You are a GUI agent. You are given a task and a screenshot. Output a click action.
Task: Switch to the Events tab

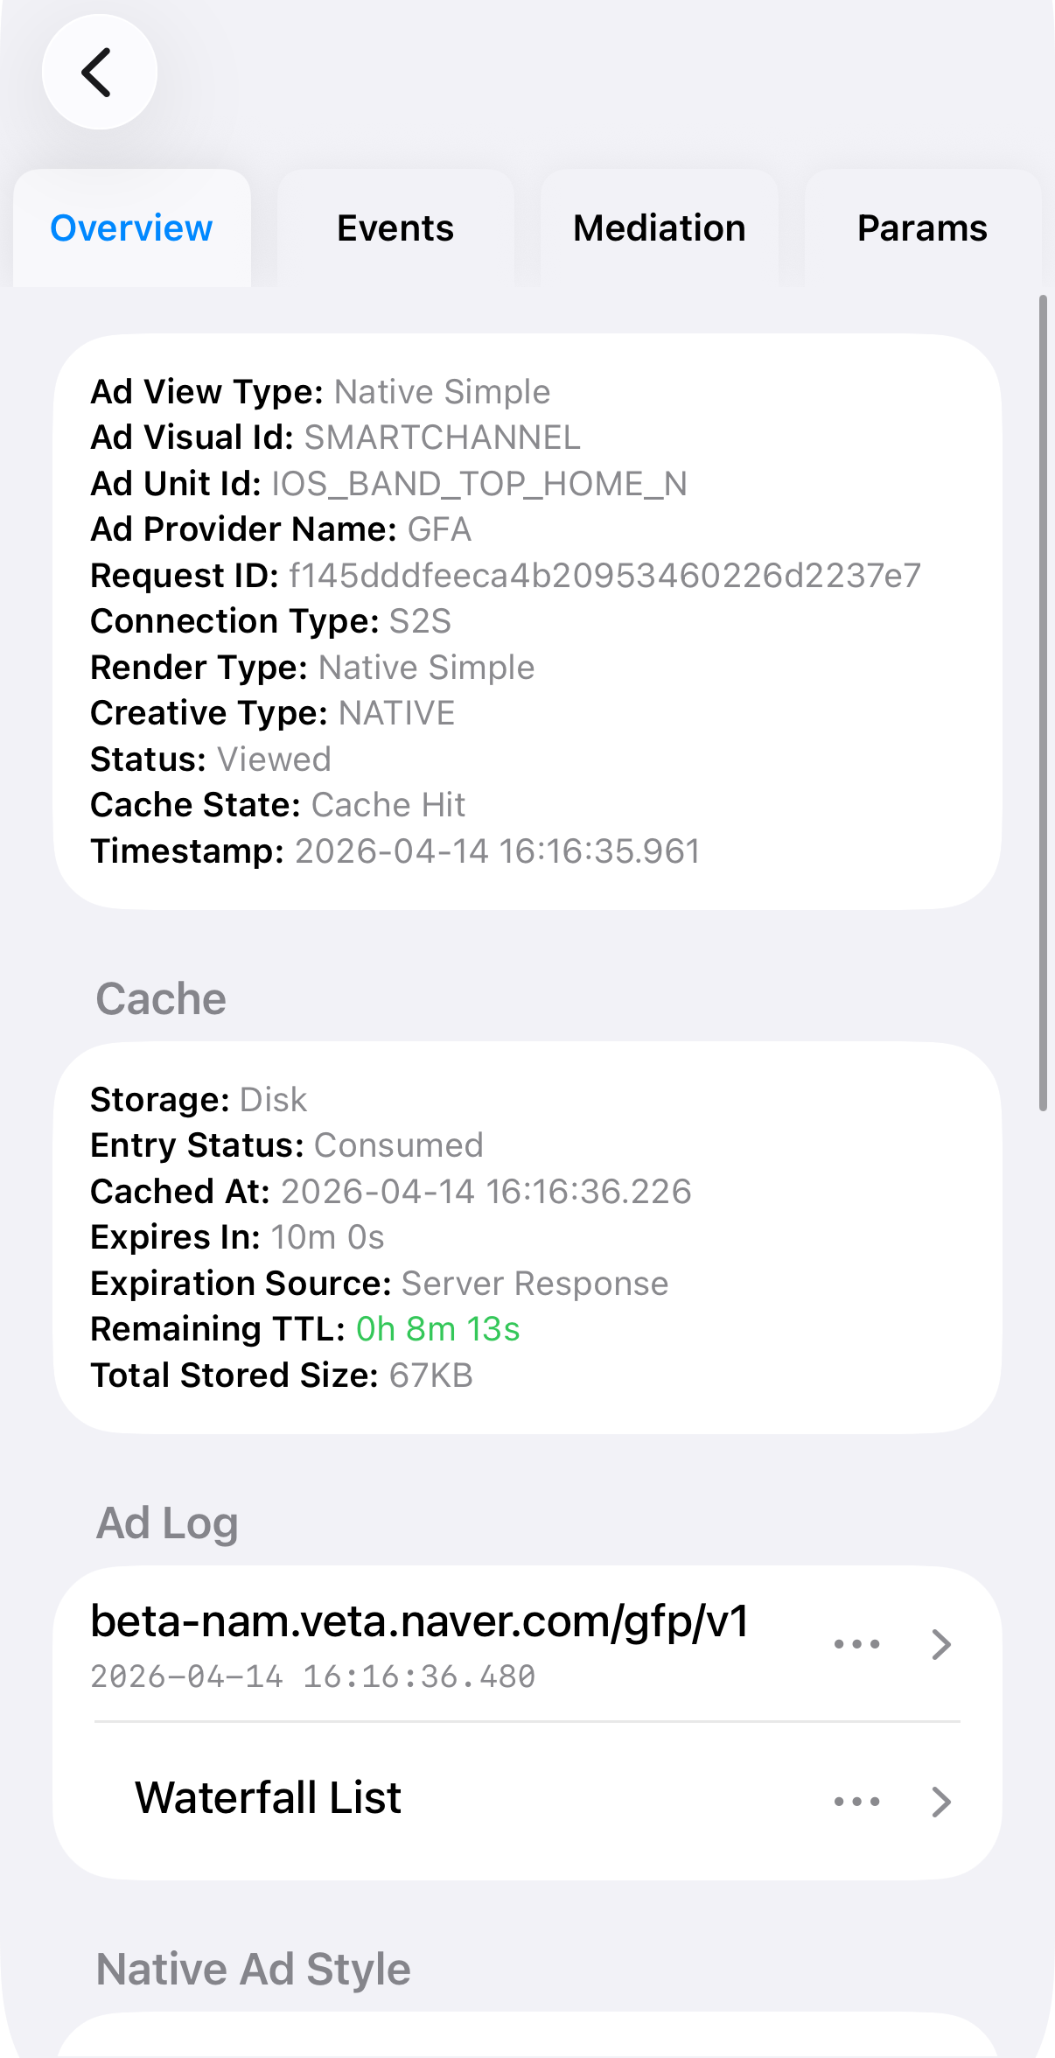pos(395,228)
